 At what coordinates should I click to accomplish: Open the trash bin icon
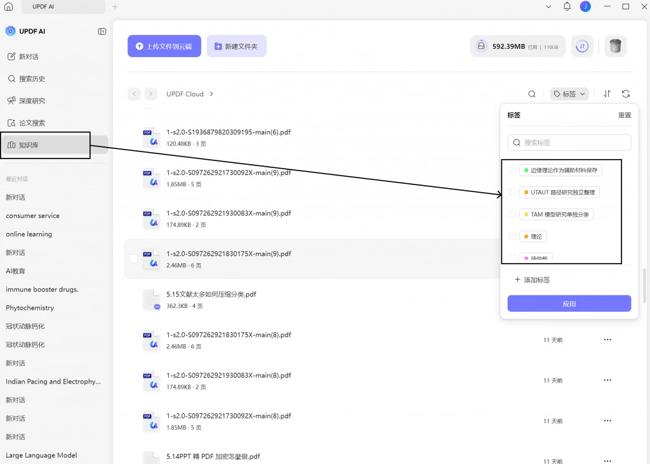coord(615,46)
